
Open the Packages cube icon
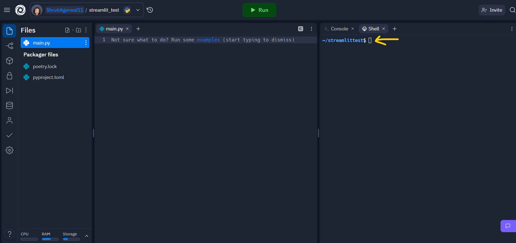coord(10,61)
